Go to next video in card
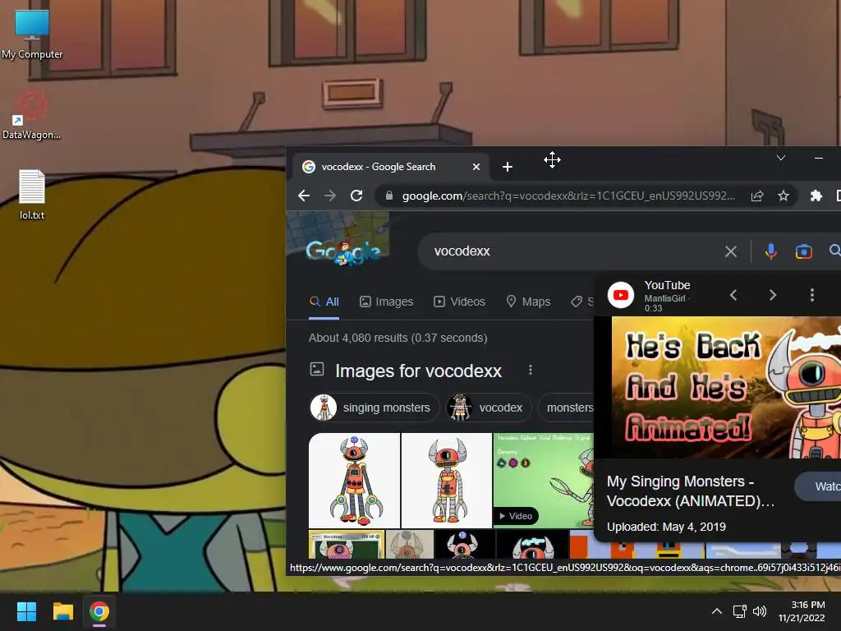This screenshot has width=841, height=631. click(x=772, y=295)
